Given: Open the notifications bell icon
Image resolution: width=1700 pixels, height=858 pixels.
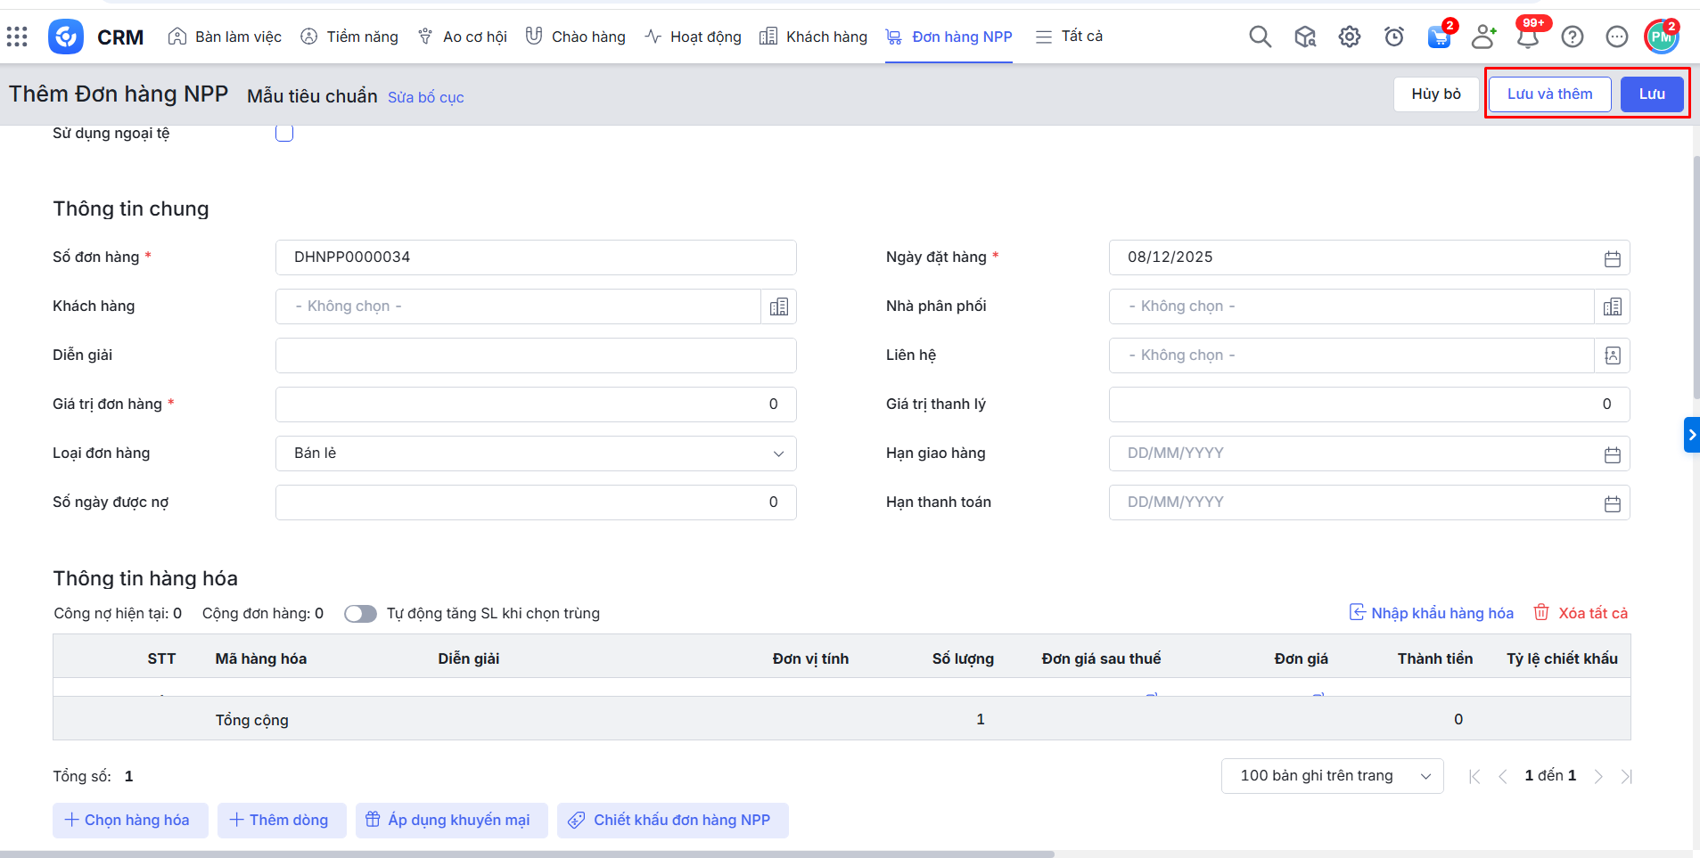Looking at the screenshot, I should pos(1528,37).
